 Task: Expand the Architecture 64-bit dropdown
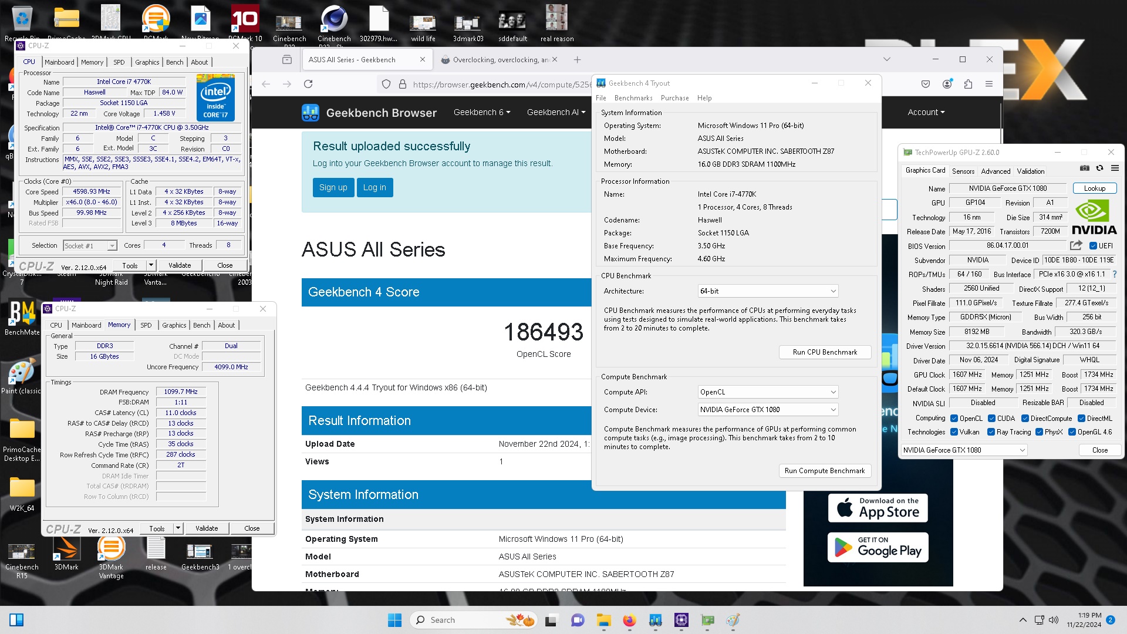768,291
